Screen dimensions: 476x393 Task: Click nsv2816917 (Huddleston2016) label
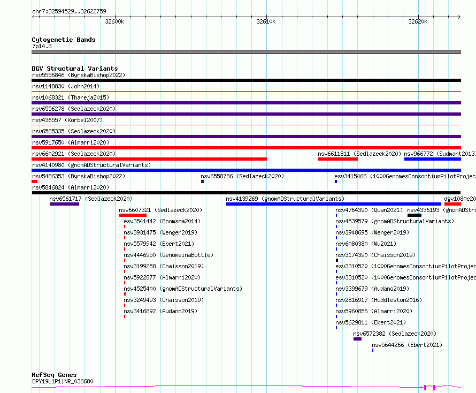pos(379,300)
